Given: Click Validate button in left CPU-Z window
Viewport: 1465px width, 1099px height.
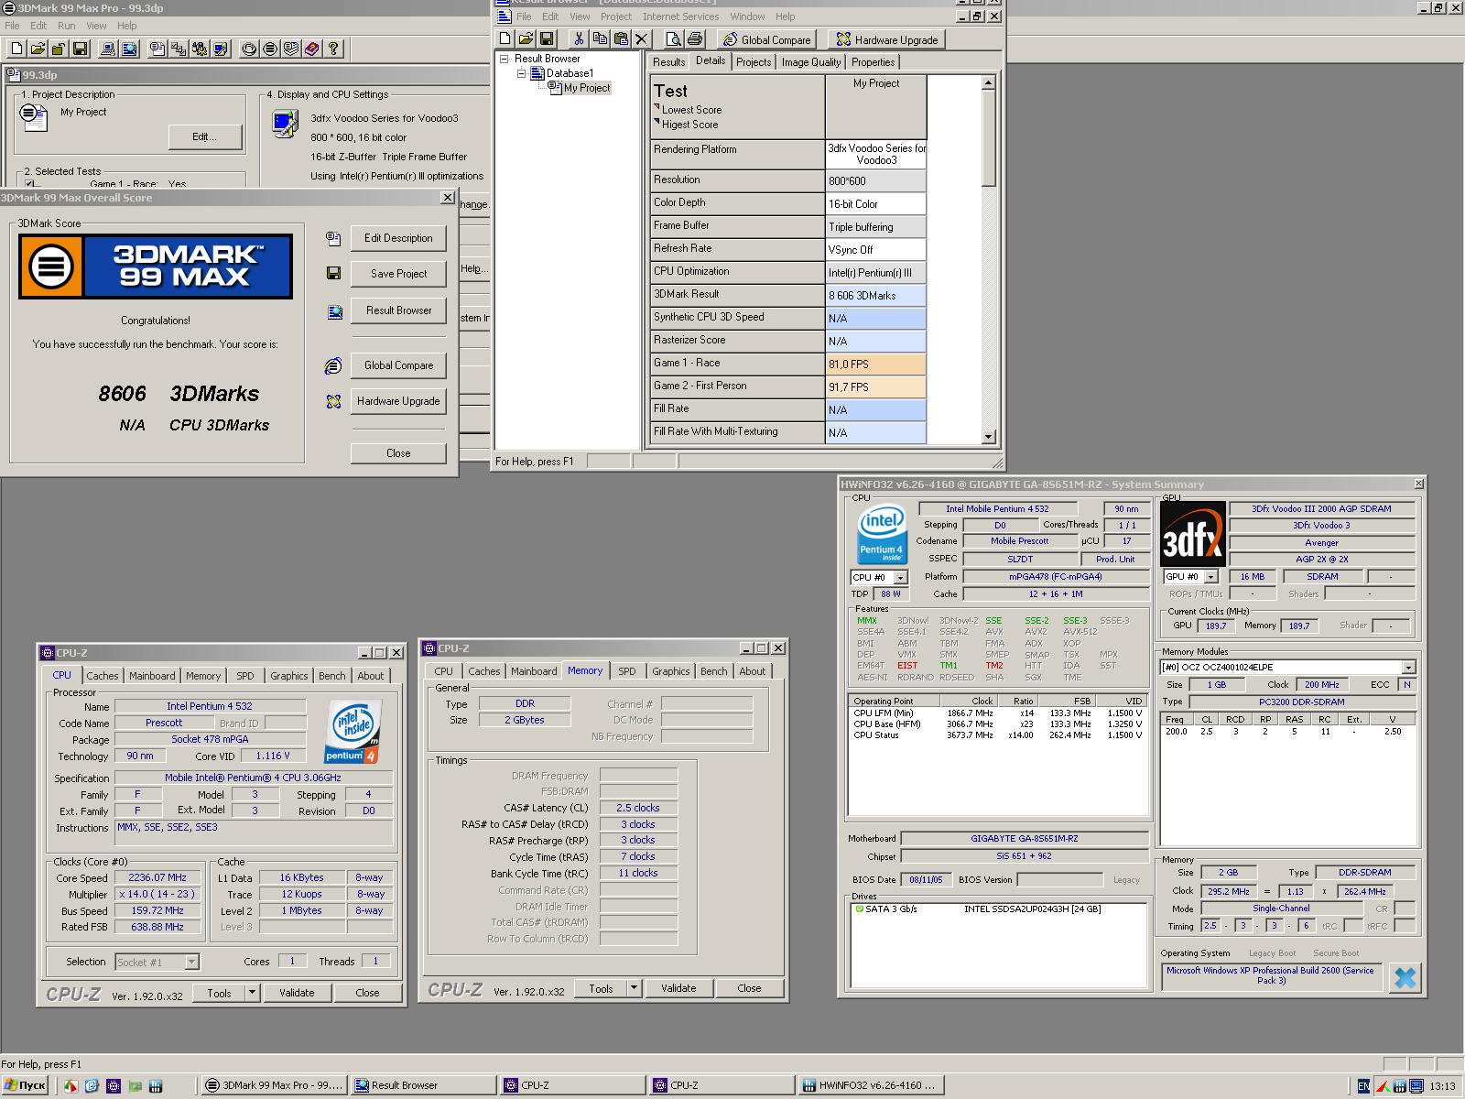Looking at the screenshot, I should (297, 993).
